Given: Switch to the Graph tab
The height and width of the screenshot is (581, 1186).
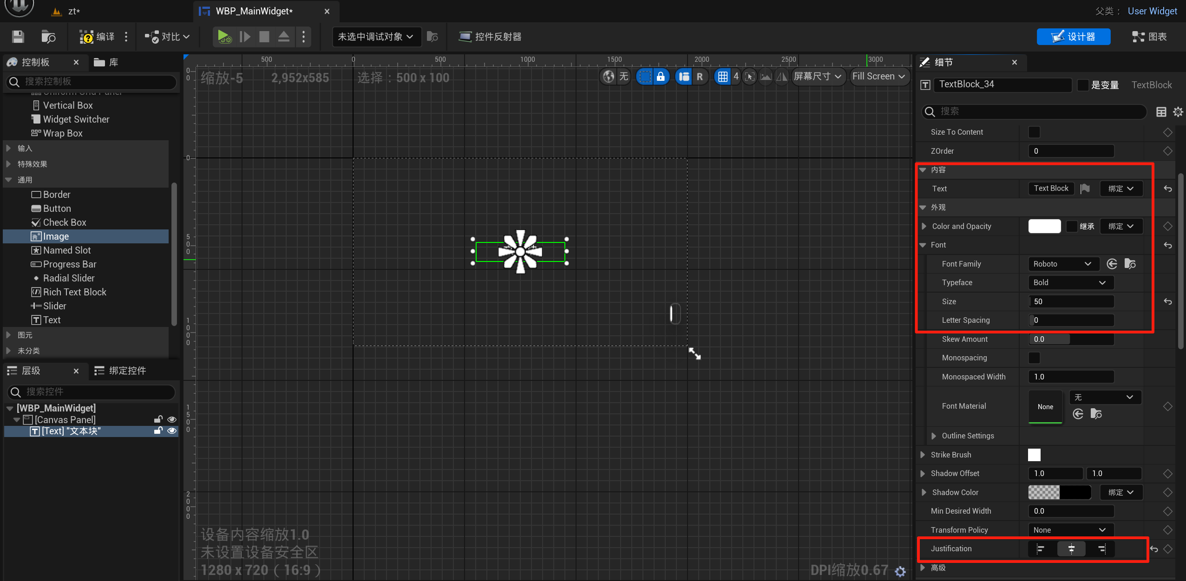Looking at the screenshot, I should [1149, 37].
